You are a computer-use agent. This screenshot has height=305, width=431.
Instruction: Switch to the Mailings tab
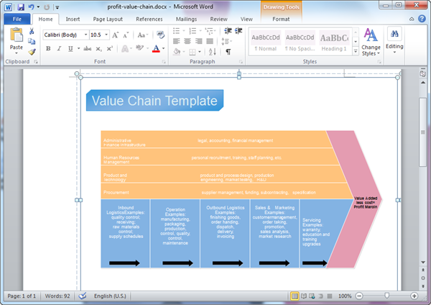coord(186,19)
